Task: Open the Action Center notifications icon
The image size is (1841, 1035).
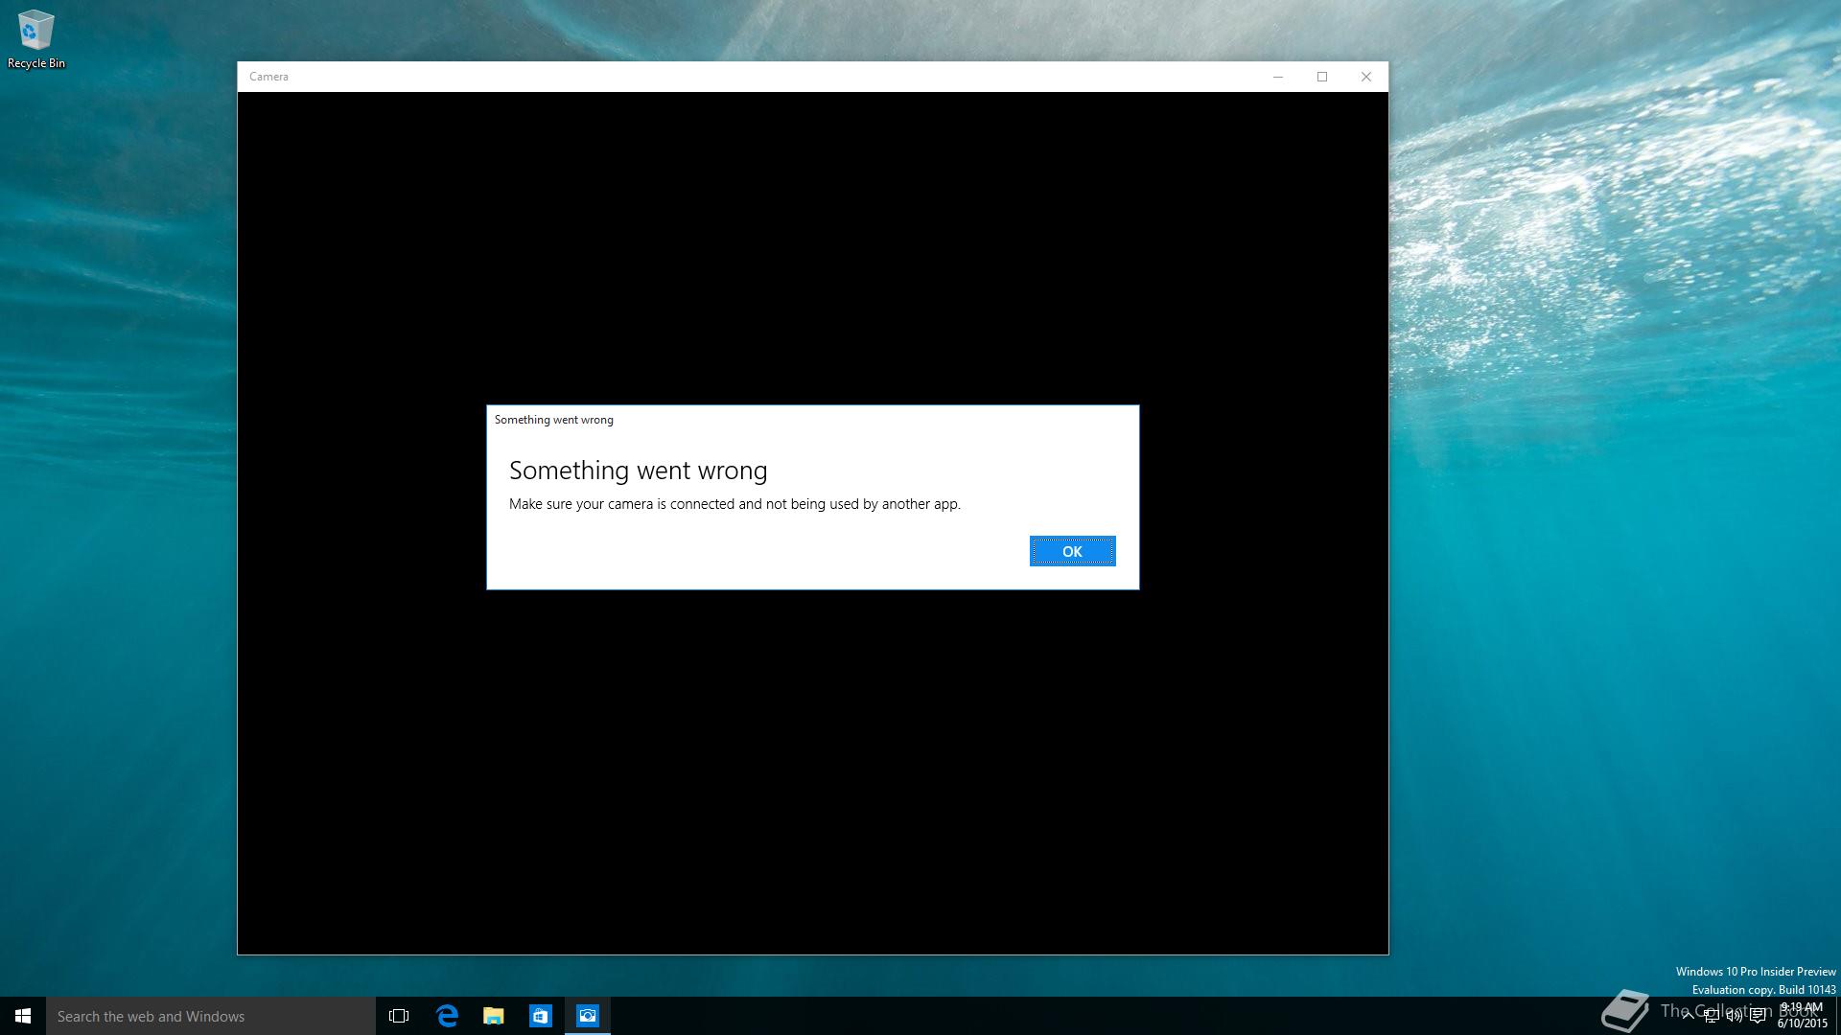Action: pyautogui.click(x=1758, y=1016)
